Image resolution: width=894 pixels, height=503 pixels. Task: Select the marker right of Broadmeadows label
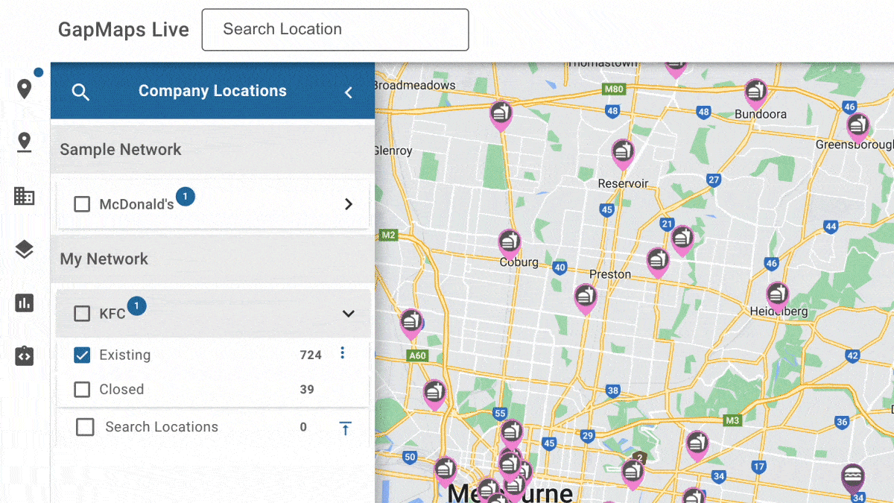(x=501, y=116)
